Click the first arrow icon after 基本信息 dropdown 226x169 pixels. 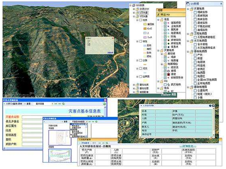click(56, 104)
